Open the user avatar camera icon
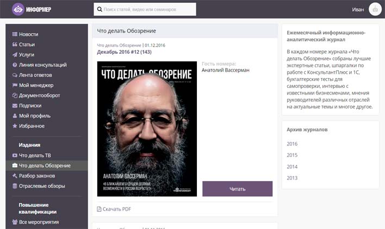 pos(375,9)
